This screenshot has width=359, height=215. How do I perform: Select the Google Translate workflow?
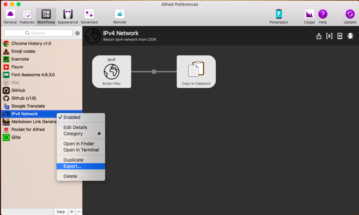pyautogui.click(x=42, y=106)
